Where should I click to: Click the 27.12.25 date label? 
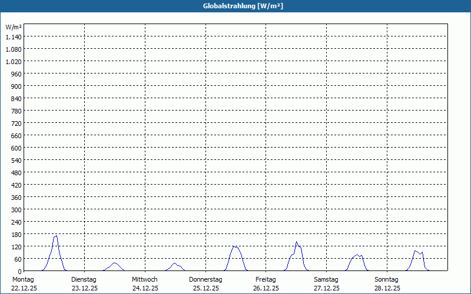(327, 288)
